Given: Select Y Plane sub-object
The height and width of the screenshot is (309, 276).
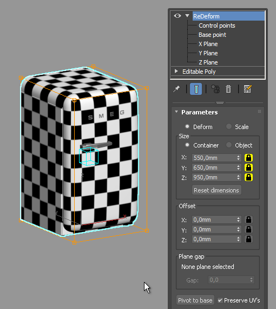Looking at the screenshot, I should coord(208,53).
